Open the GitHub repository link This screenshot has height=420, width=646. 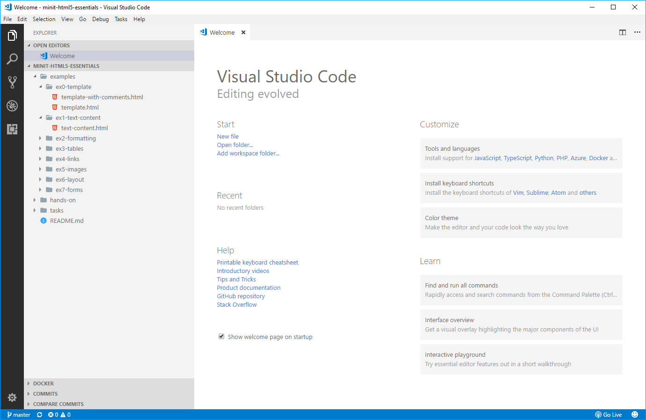(x=241, y=296)
